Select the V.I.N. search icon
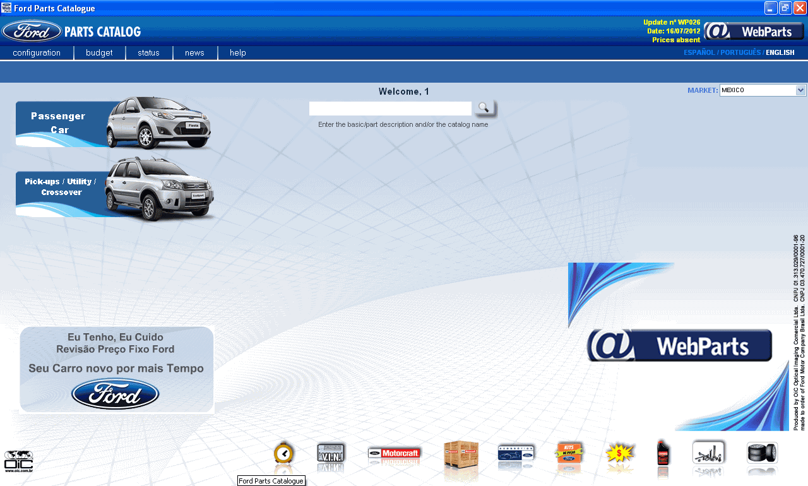The width and height of the screenshot is (808, 486). click(x=331, y=451)
